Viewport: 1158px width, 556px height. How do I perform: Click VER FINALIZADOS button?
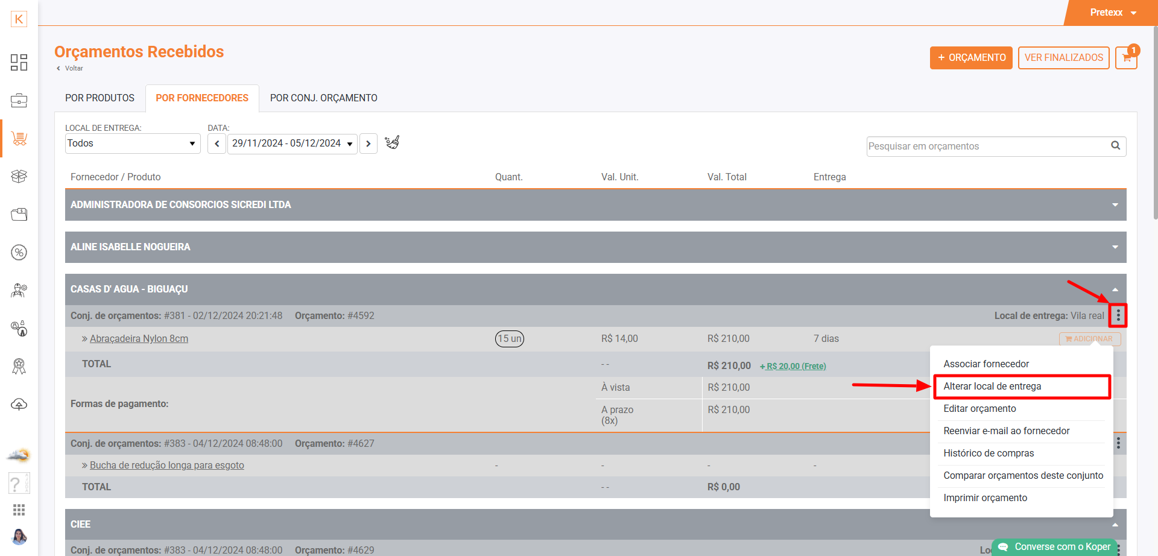(1063, 58)
